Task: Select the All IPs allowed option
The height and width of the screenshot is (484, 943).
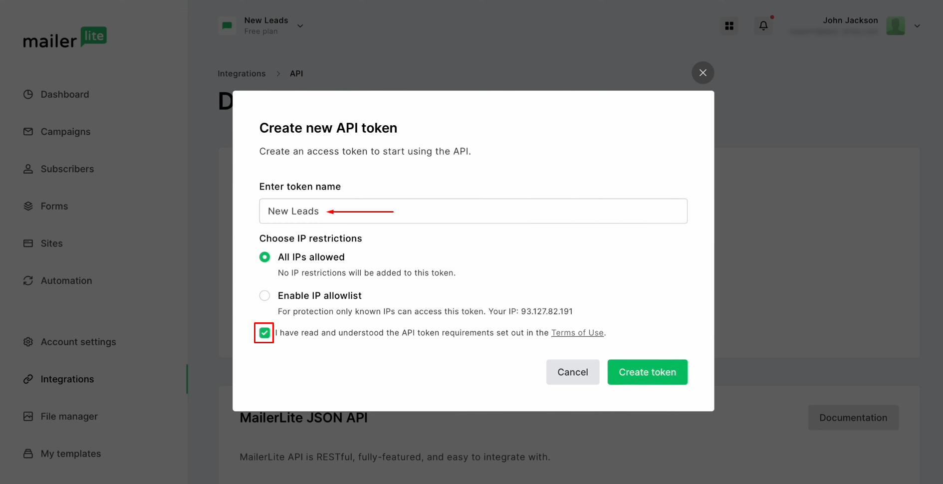Action: pyautogui.click(x=265, y=257)
